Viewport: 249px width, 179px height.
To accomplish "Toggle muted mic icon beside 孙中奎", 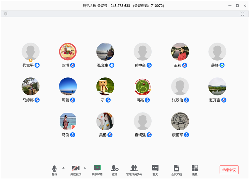I will click(149, 65).
